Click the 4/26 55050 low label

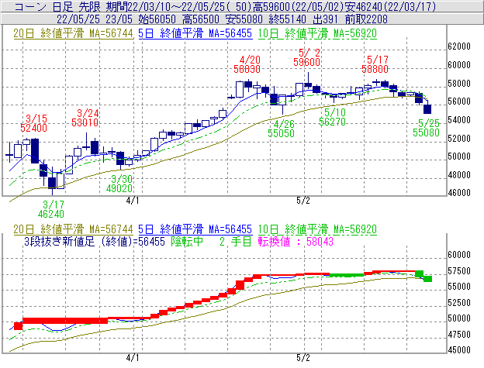pos(282,129)
